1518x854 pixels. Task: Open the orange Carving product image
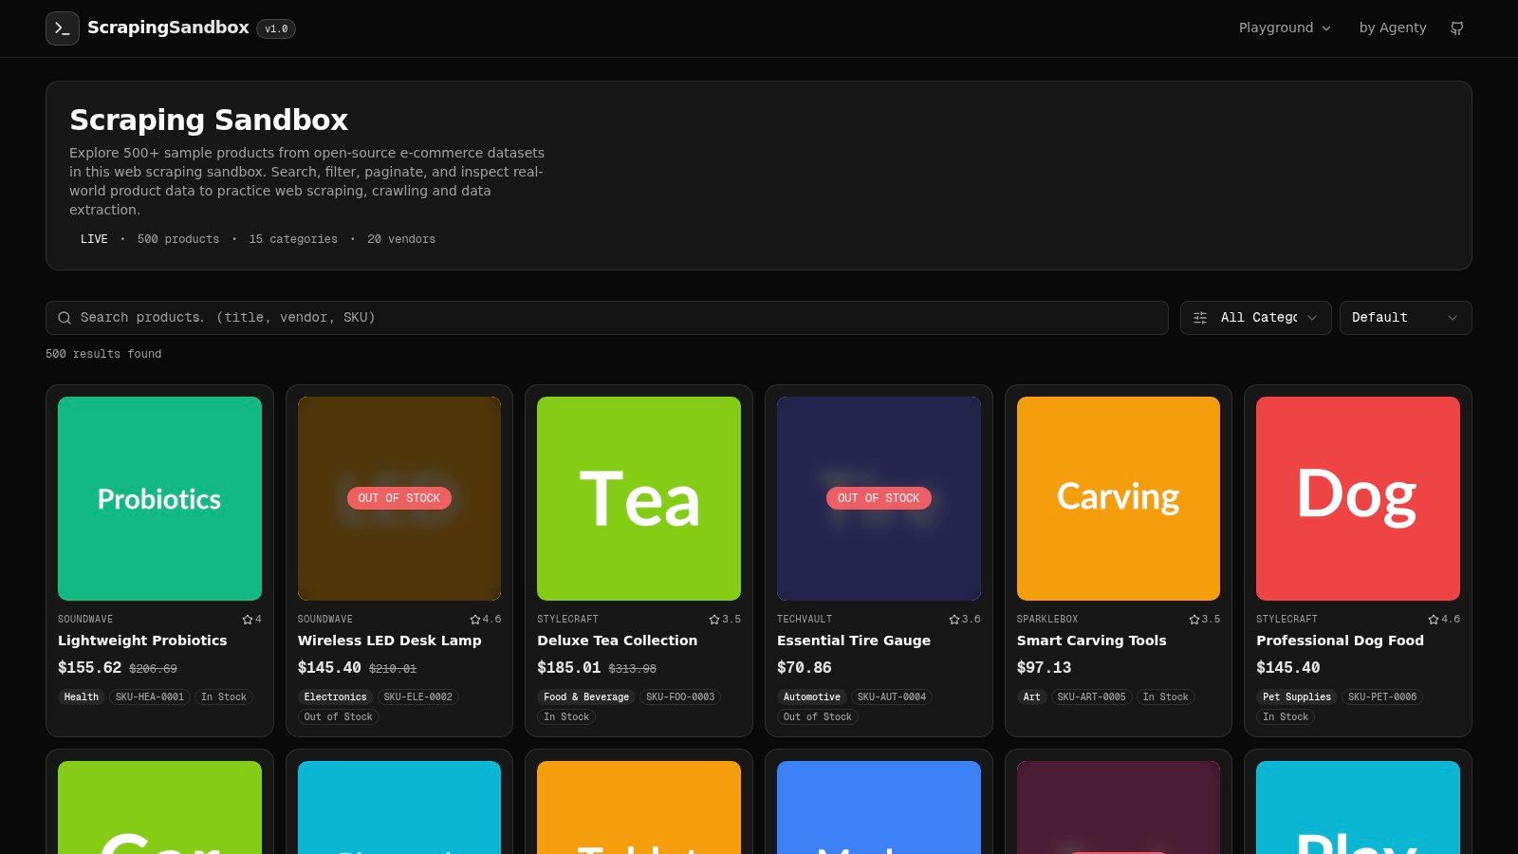[x=1119, y=498]
